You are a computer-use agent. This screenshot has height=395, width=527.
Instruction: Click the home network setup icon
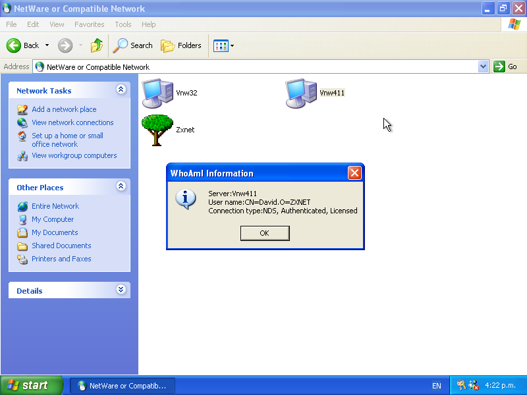[x=22, y=136]
